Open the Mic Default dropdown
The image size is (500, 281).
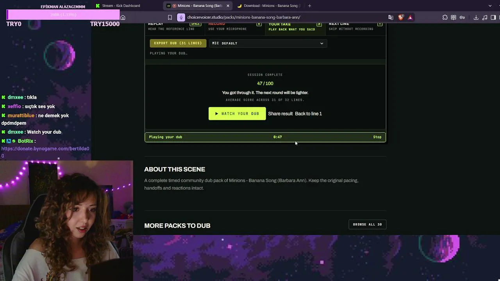click(268, 43)
